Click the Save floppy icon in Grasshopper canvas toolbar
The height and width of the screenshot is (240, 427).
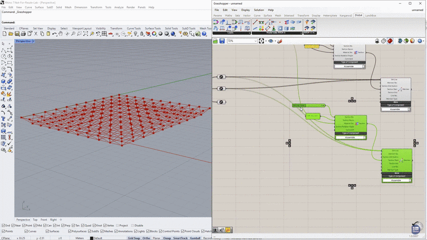coord(222,41)
